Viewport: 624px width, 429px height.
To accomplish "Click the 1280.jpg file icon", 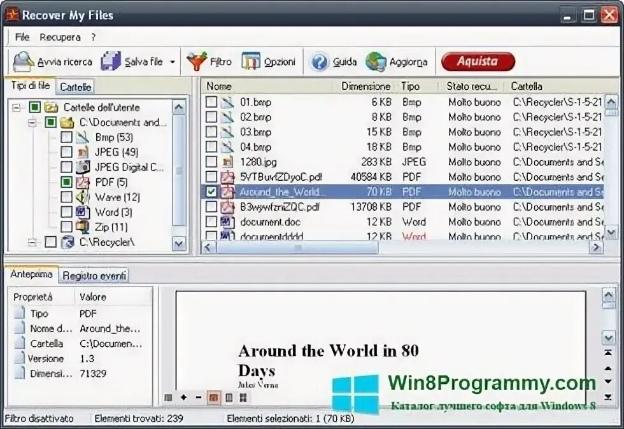I will pyautogui.click(x=228, y=162).
